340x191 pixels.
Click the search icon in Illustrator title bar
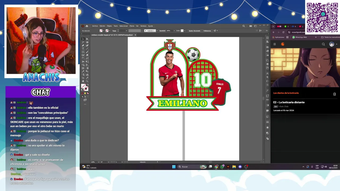tap(244, 26)
